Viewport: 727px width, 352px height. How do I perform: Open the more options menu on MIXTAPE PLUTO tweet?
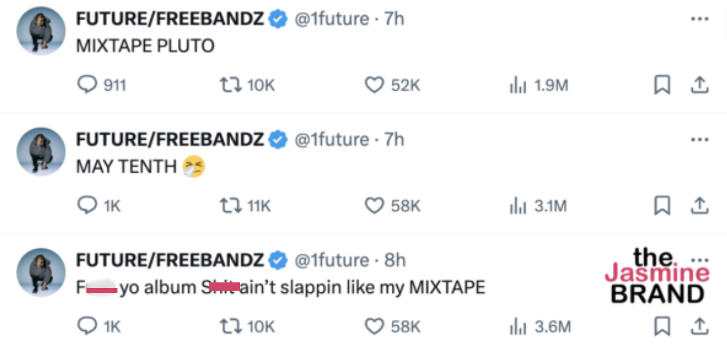point(698,18)
